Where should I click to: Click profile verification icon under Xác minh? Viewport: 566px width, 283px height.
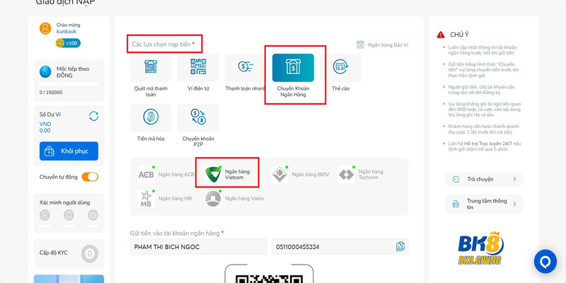(x=45, y=215)
